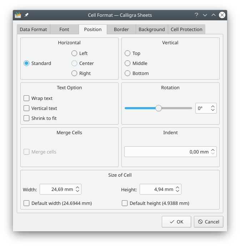
Task: Click the pin window icon in titlebar
Action: pyautogui.click(x=26, y=15)
